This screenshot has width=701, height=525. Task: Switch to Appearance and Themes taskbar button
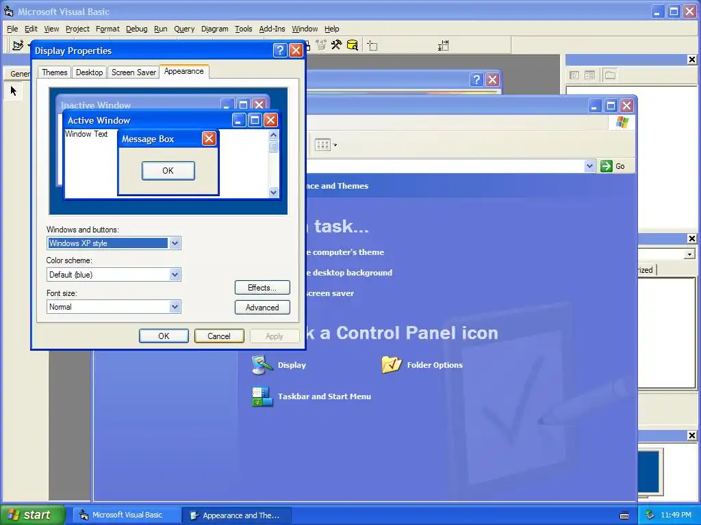pos(238,515)
